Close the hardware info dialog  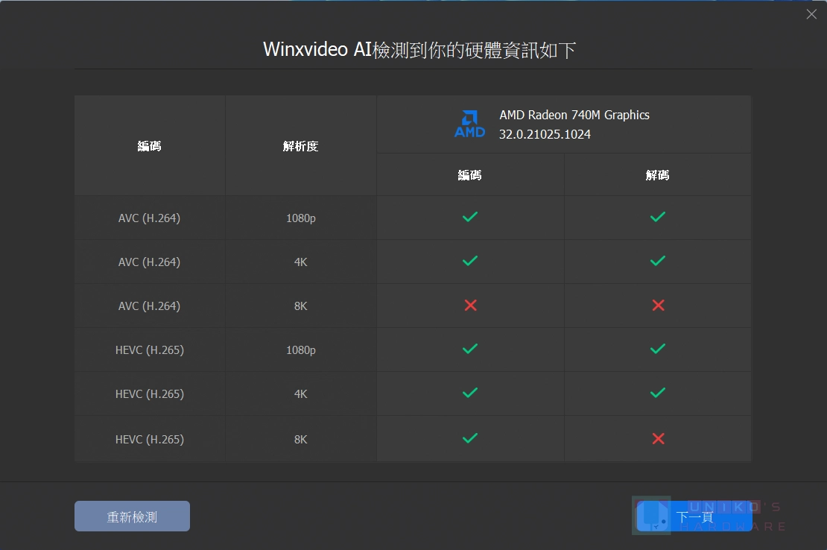(811, 14)
